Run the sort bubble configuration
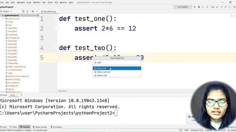Screen dimensions: 236x132 point(195,7)
